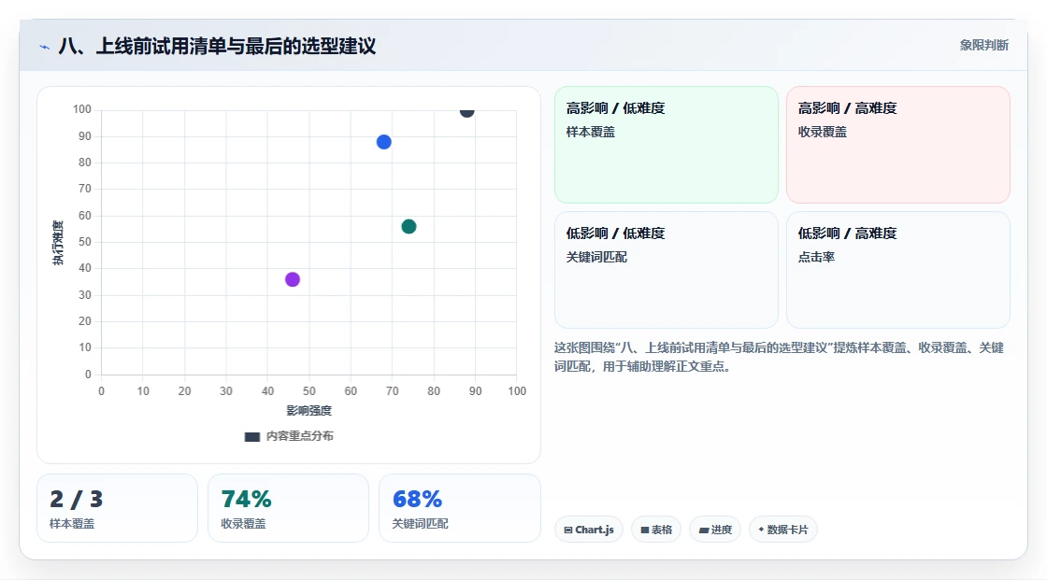This screenshot has width=1047, height=580.
Task: Open the 低影响 / 高难度 quadrant card
Action: [897, 270]
